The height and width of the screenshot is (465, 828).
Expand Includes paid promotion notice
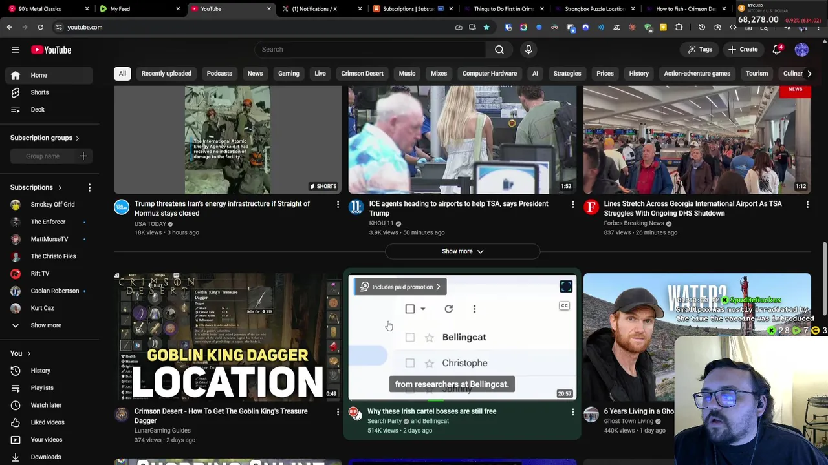pos(400,287)
